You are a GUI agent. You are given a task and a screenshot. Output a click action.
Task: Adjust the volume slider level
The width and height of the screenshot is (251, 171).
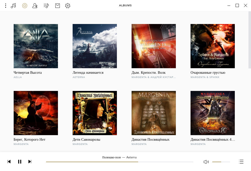tap(221, 162)
